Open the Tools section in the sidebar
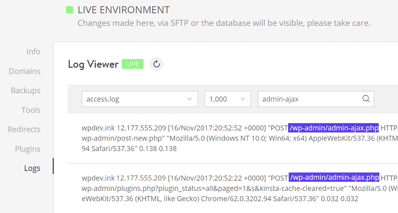The height and width of the screenshot is (213, 398). click(x=31, y=110)
